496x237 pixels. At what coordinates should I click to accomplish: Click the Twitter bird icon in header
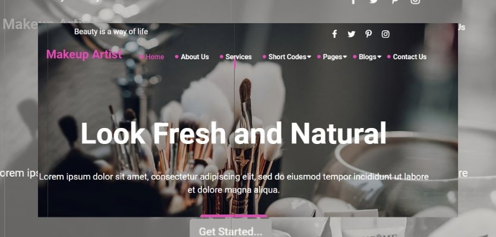click(352, 34)
